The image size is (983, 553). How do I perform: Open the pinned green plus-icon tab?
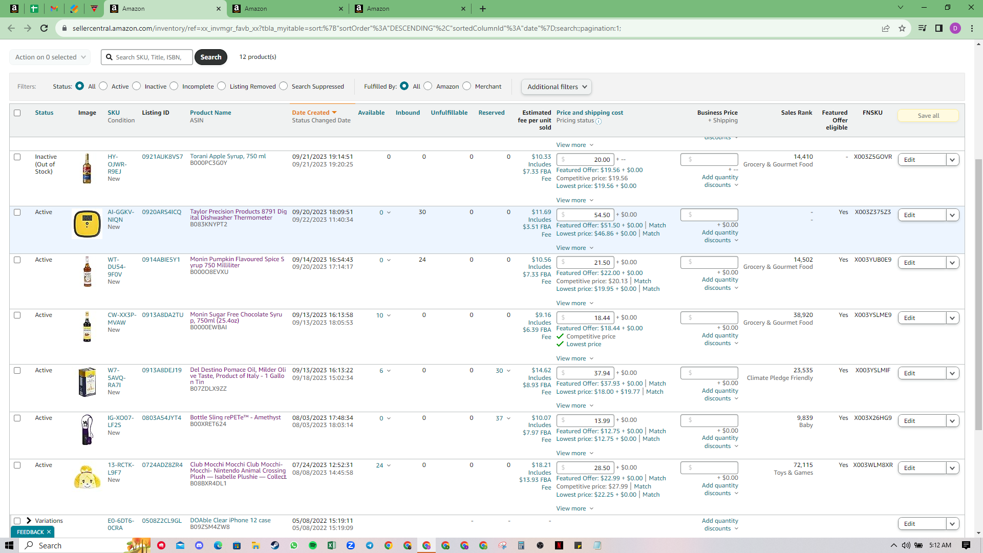34,9
